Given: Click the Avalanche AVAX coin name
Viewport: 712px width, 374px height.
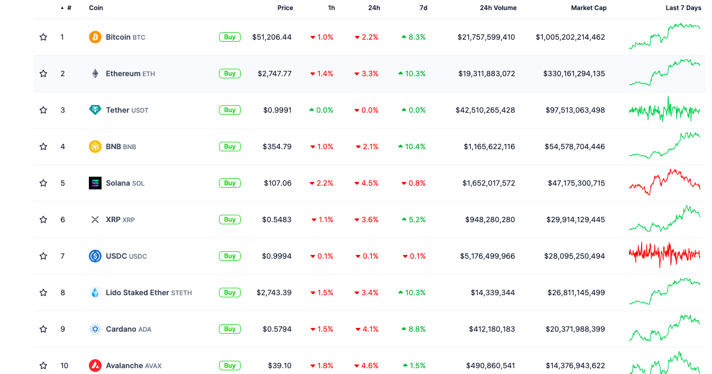Looking at the screenshot, I should 124,366.
